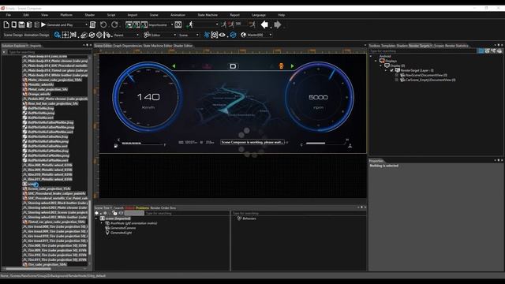Click the Redo arrow icon
This screenshot has height=284, width=505.
click(114, 24)
